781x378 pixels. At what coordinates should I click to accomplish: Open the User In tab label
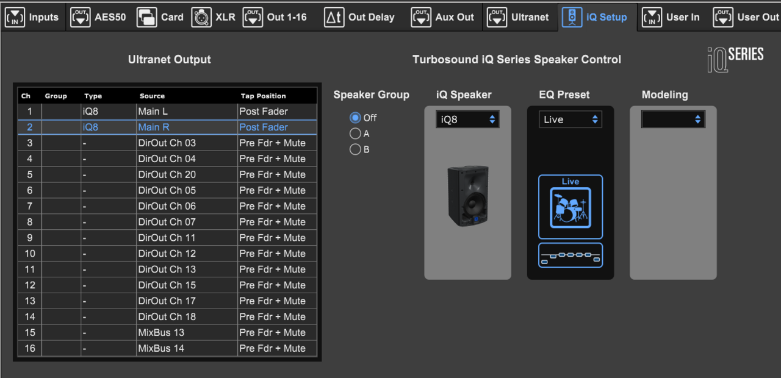(683, 17)
